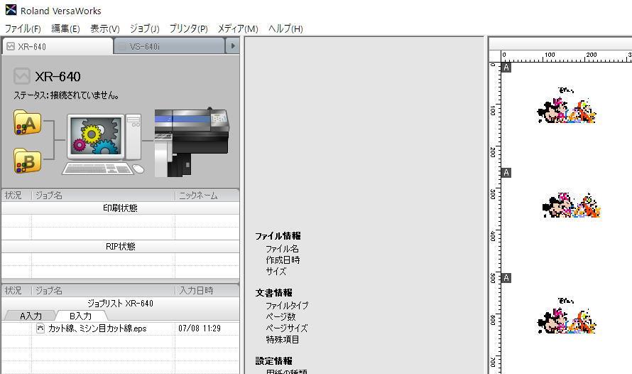The width and height of the screenshot is (632, 374).
Task: Open the ヘルプ(H) menu
Action: 285,28
